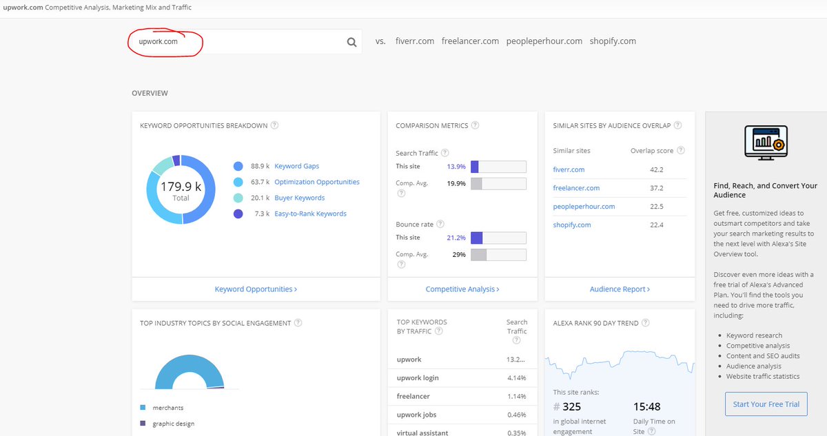
Task: Compare against freelancer.com in header
Action: point(470,41)
